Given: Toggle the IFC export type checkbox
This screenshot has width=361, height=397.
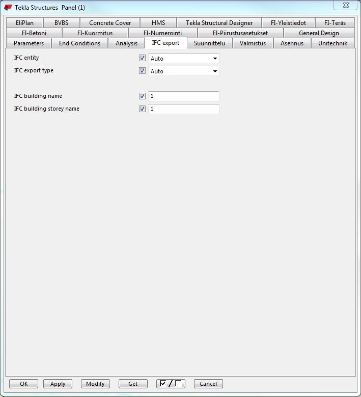Looking at the screenshot, I should click(142, 71).
